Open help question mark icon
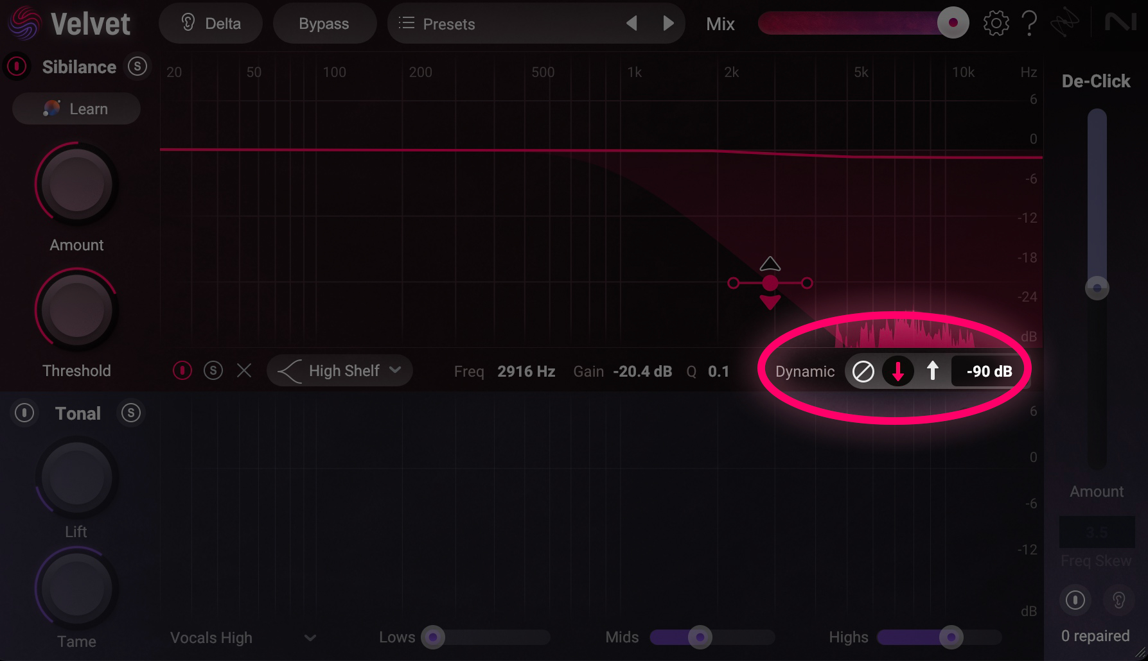Image resolution: width=1148 pixels, height=661 pixels. (1029, 24)
